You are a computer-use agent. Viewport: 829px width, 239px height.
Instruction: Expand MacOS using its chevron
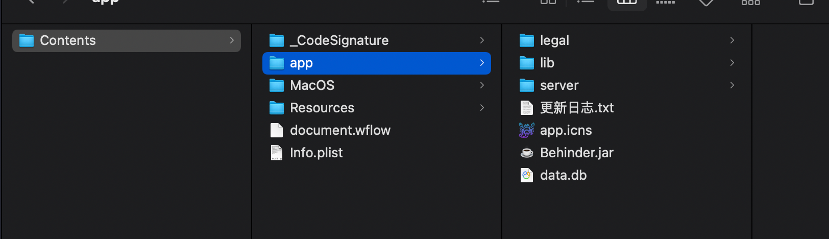coord(482,85)
